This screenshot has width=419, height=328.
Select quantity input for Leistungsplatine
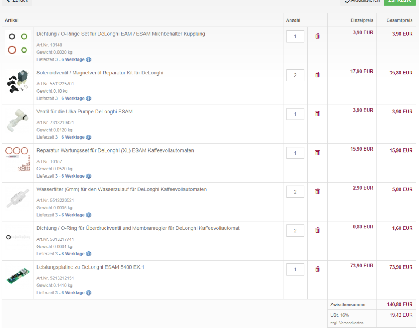(x=295, y=270)
